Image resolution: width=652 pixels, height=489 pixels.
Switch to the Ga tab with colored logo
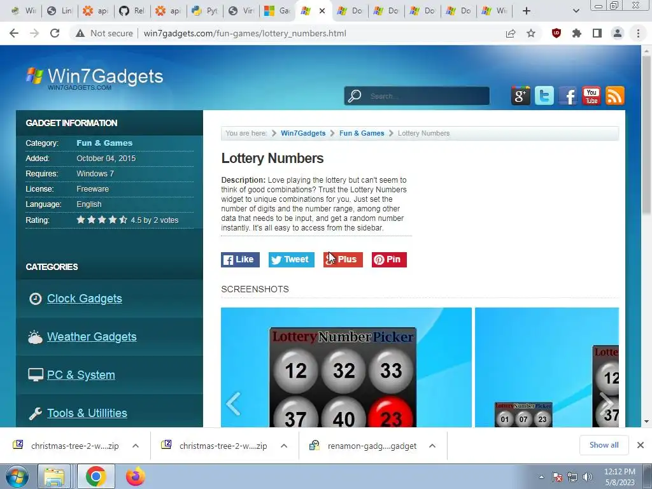pyautogui.click(x=277, y=11)
